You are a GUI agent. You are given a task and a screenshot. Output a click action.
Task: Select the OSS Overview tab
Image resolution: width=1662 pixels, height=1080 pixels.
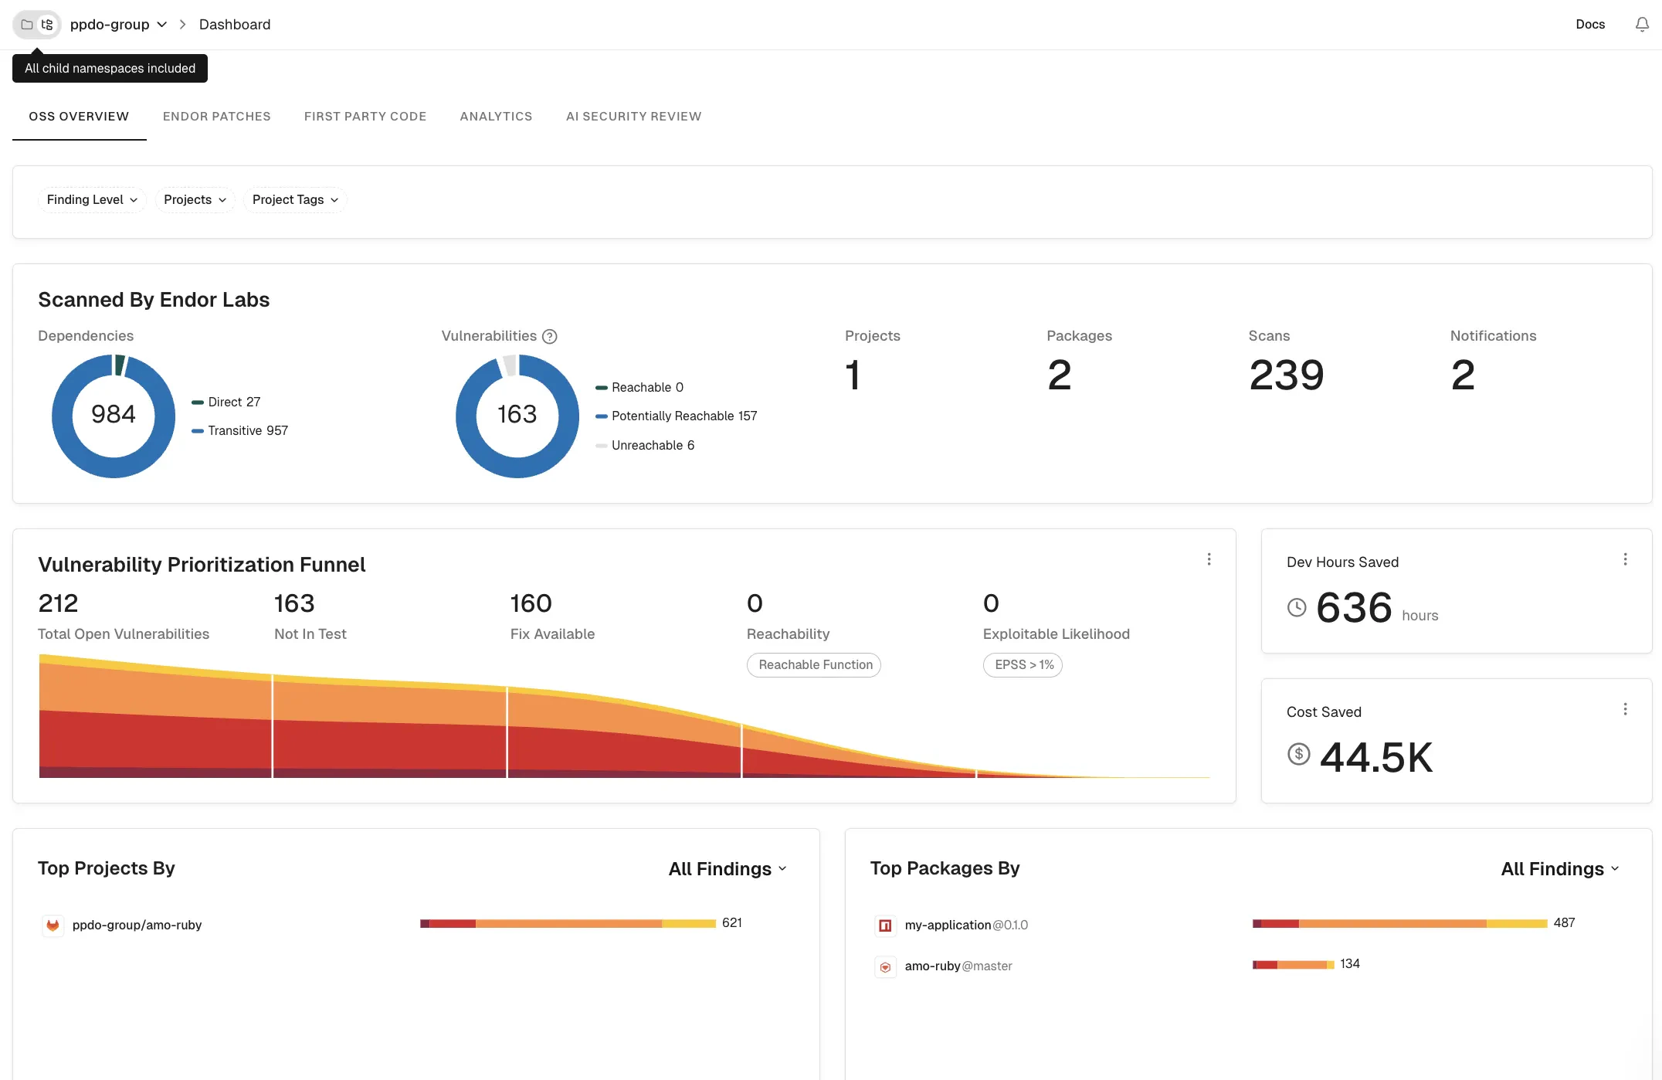coord(79,117)
